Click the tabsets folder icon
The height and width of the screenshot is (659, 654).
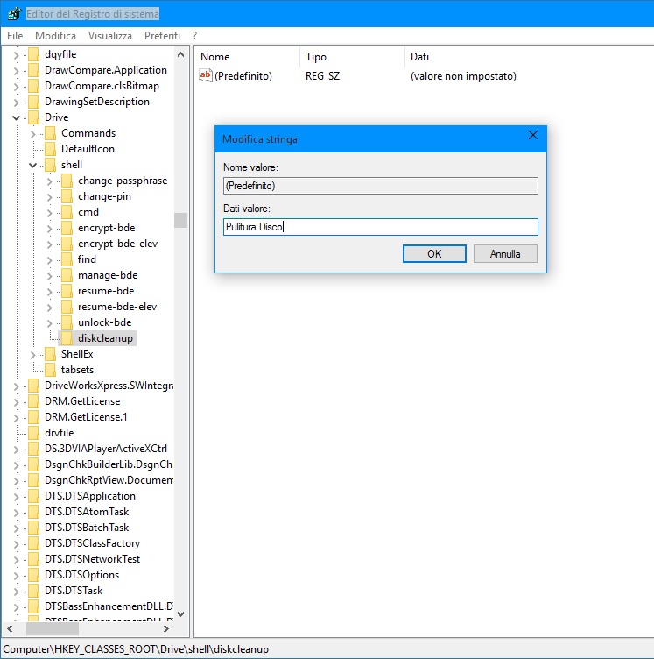pyautogui.click(x=50, y=370)
